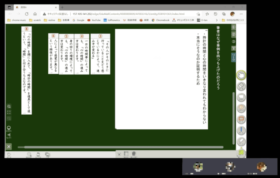Viewport: 280px width, 178px height.
Task: Click the download arrow tab below ③
Action: (x=233, y=48)
